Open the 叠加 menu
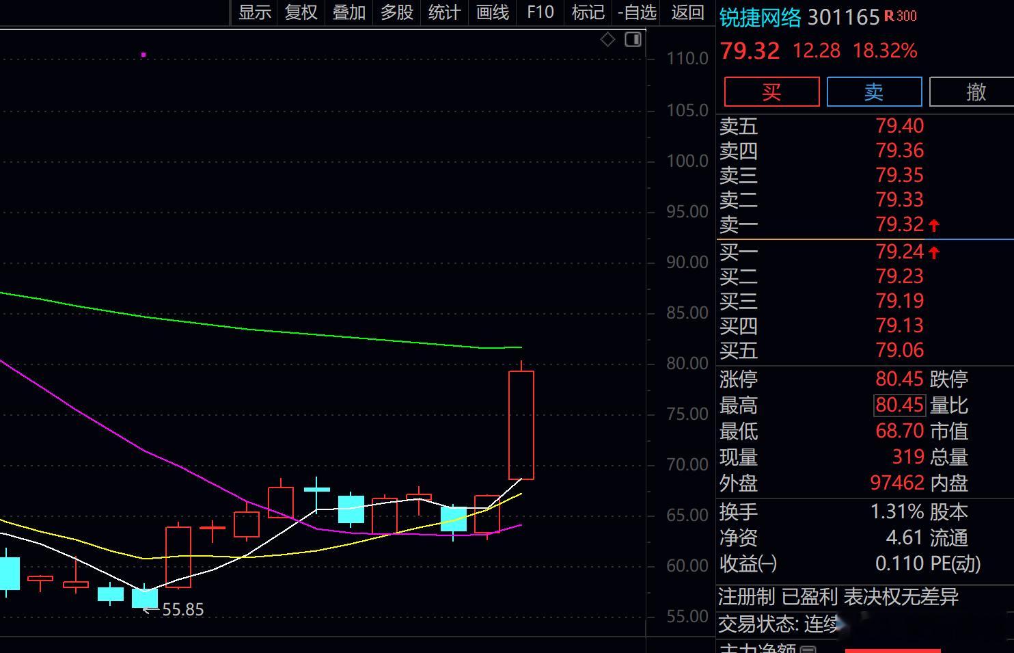The height and width of the screenshot is (653, 1014). coord(349,12)
